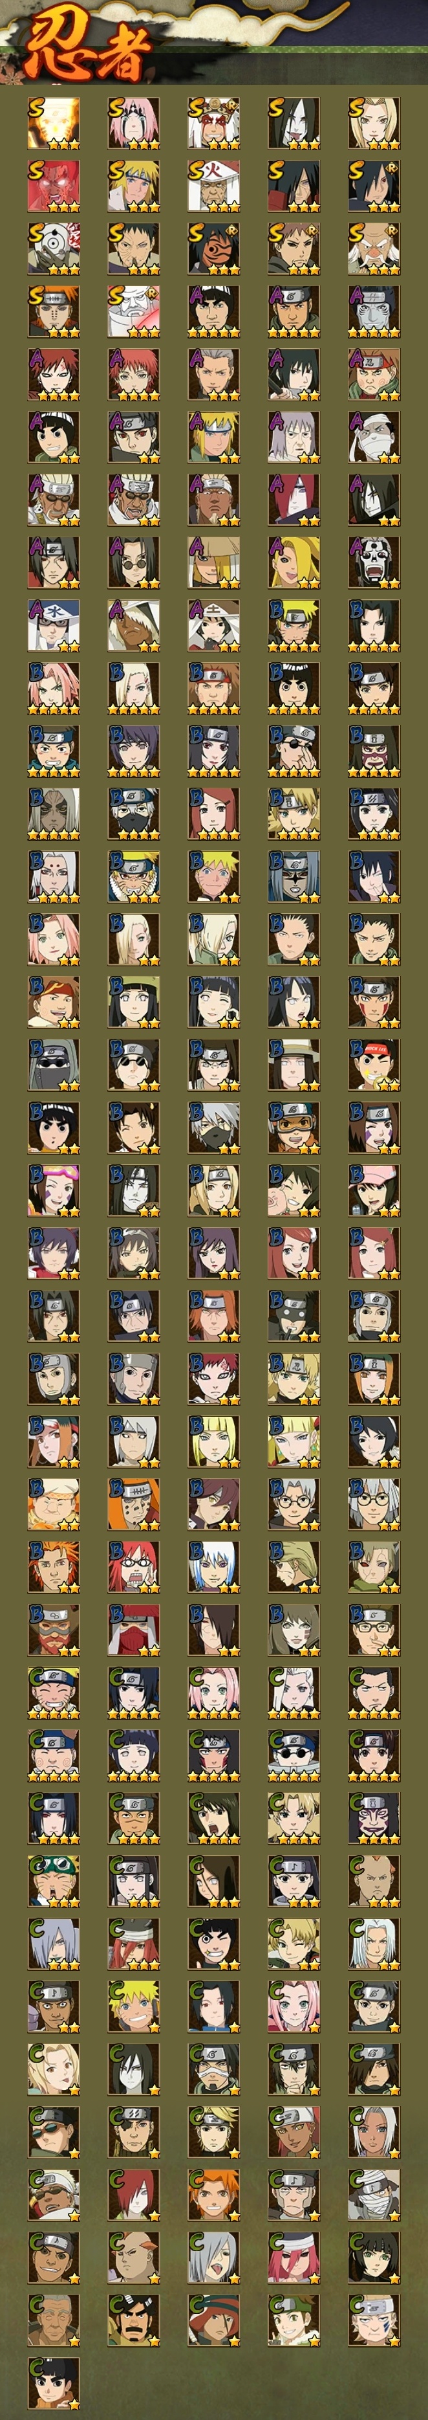Click the S-rank red-skinned Eight Gates ninja
The height and width of the screenshot is (2420, 428).
(54, 186)
